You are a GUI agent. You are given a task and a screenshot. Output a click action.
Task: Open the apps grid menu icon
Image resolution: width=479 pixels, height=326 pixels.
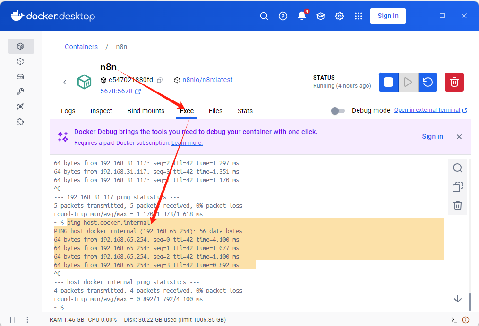coord(359,16)
